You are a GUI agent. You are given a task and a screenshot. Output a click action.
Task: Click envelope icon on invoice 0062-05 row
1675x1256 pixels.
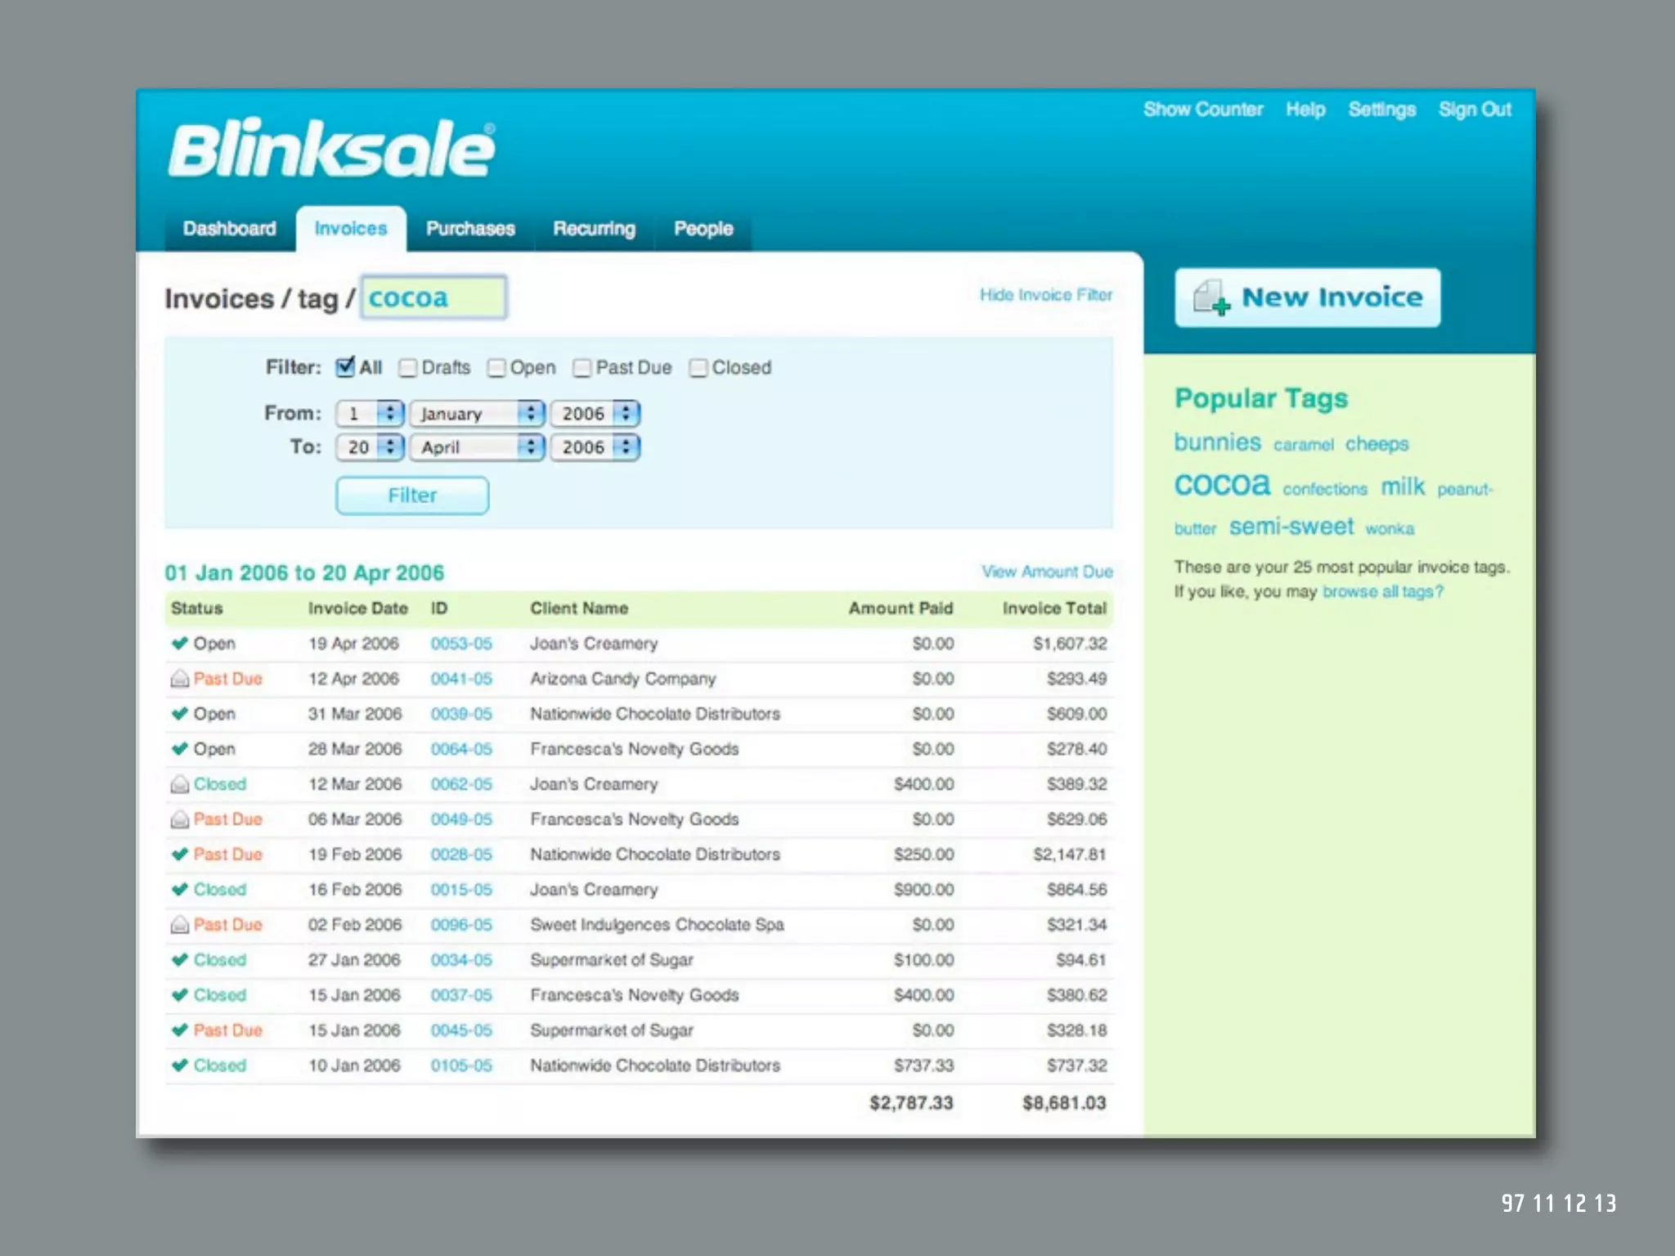pyautogui.click(x=179, y=784)
